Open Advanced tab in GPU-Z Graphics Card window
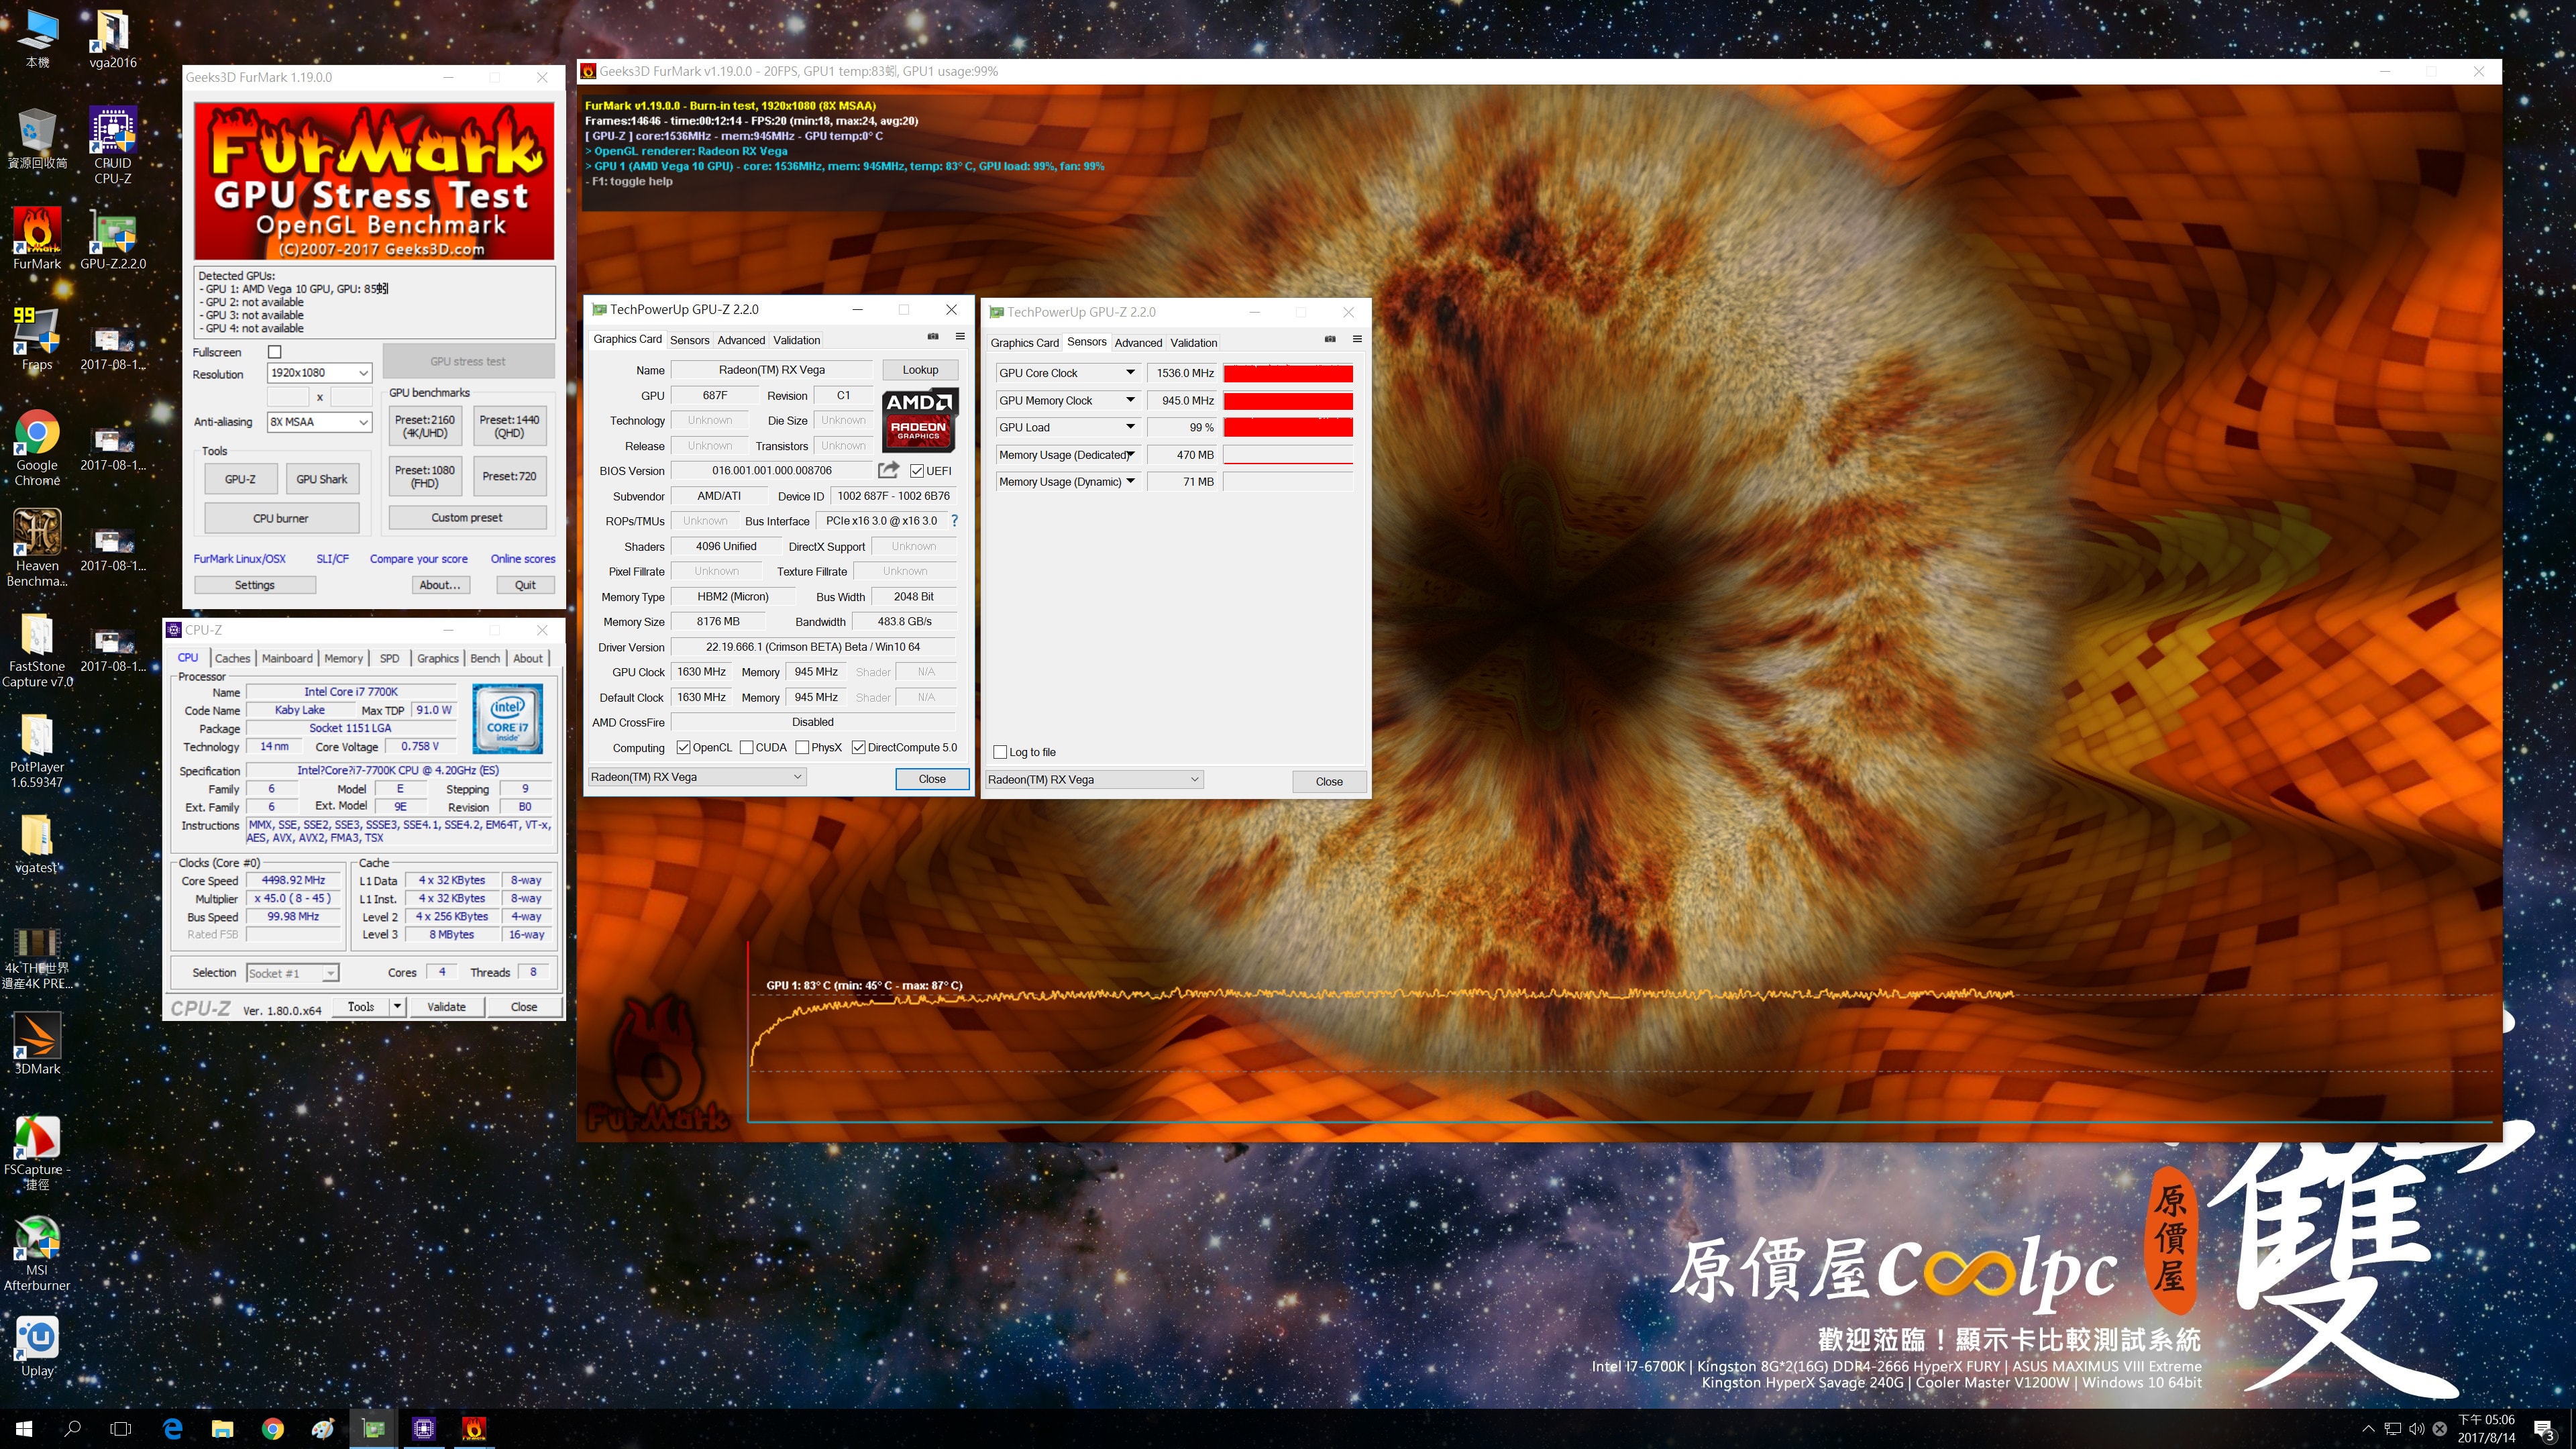 click(741, 340)
